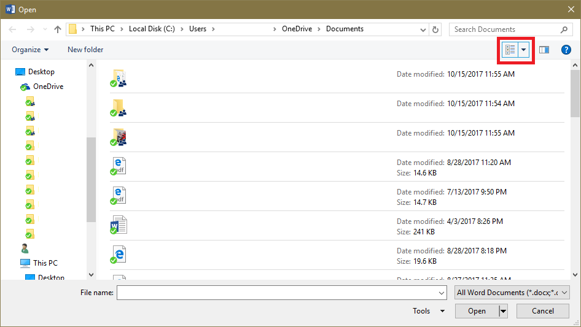Viewport: 581px width, 327px height.
Task: Open the Organize menu
Action: [x=30, y=50]
